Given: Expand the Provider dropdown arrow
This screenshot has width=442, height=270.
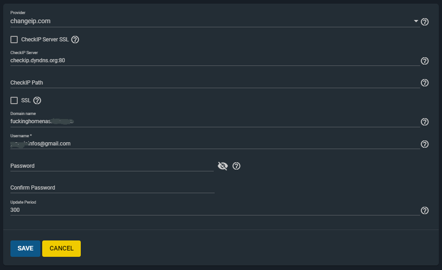Looking at the screenshot, I should (416, 21).
